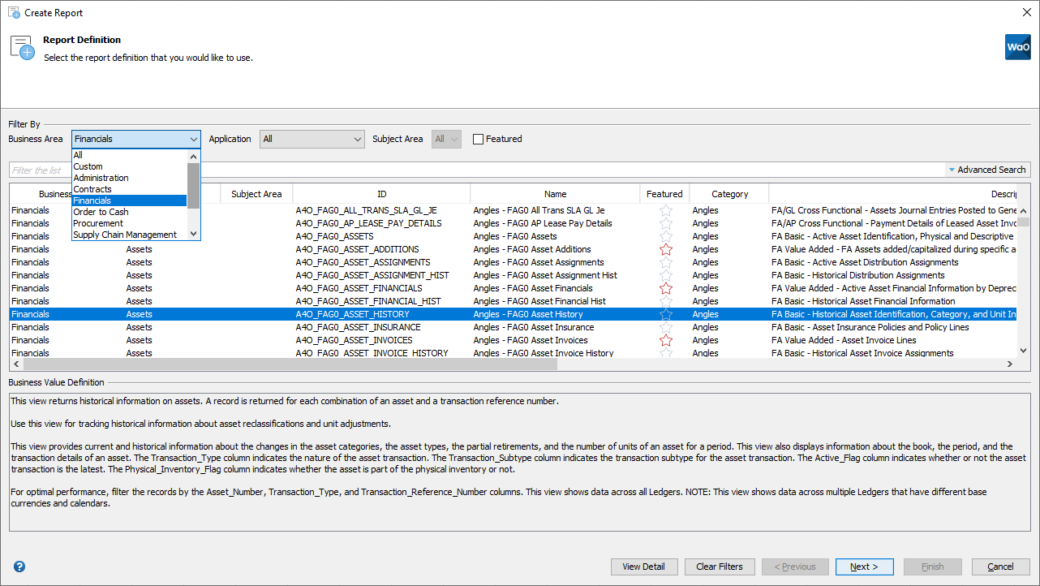Click the Clear Filters button
Screen dimensions: 1040x586
click(719, 567)
